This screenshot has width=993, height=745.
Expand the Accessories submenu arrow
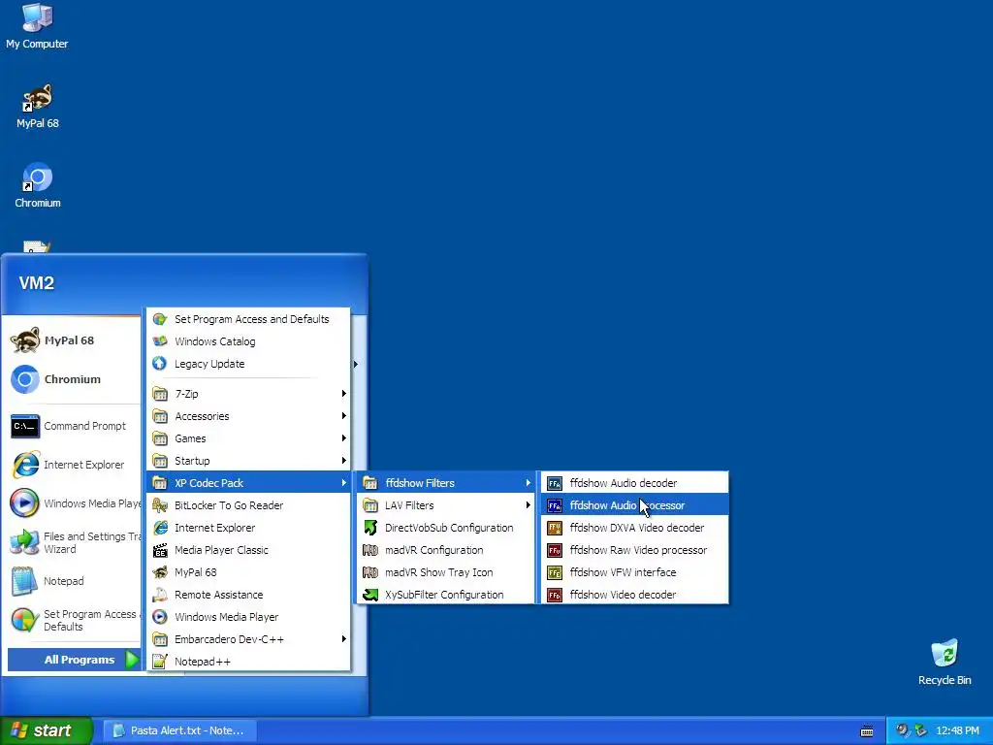tap(343, 415)
